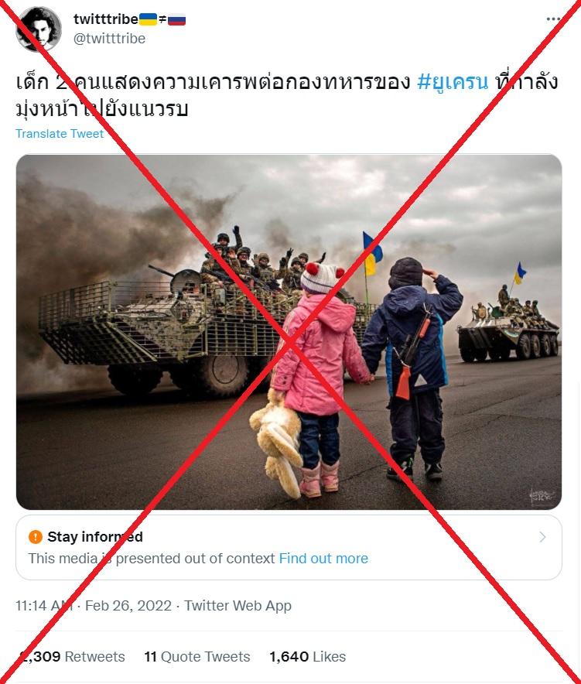View the Retweets list
This screenshot has width=581, height=684.
pos(73,656)
